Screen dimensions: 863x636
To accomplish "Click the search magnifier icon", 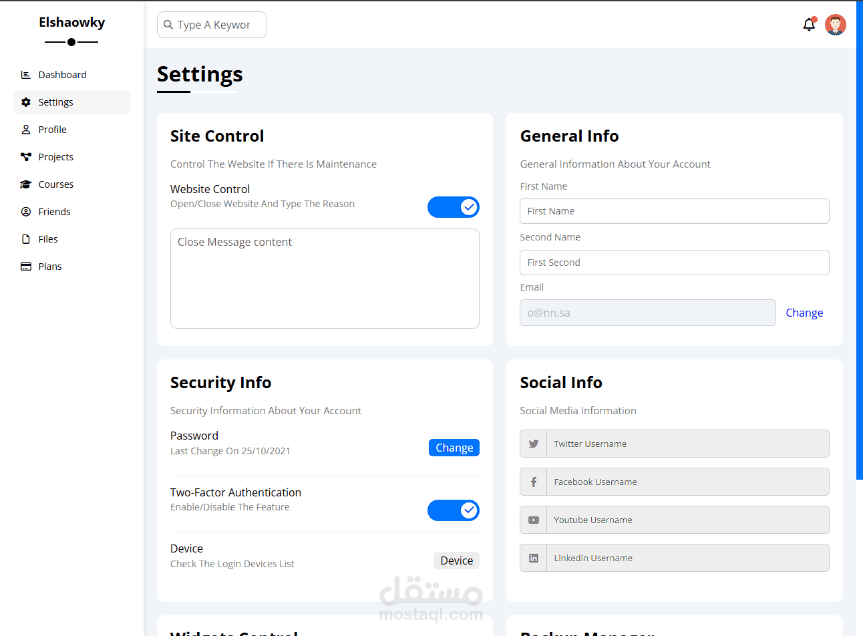I will 168,25.
